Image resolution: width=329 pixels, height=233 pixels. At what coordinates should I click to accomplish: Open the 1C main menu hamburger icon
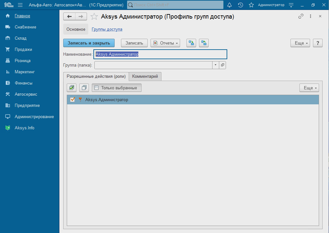[x=20, y=5]
